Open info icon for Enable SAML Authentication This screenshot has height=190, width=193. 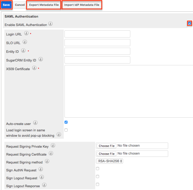point(50,24)
